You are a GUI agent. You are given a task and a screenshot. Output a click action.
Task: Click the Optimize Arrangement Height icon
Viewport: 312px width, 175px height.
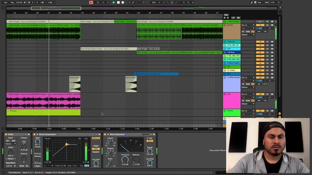pos(233,18)
